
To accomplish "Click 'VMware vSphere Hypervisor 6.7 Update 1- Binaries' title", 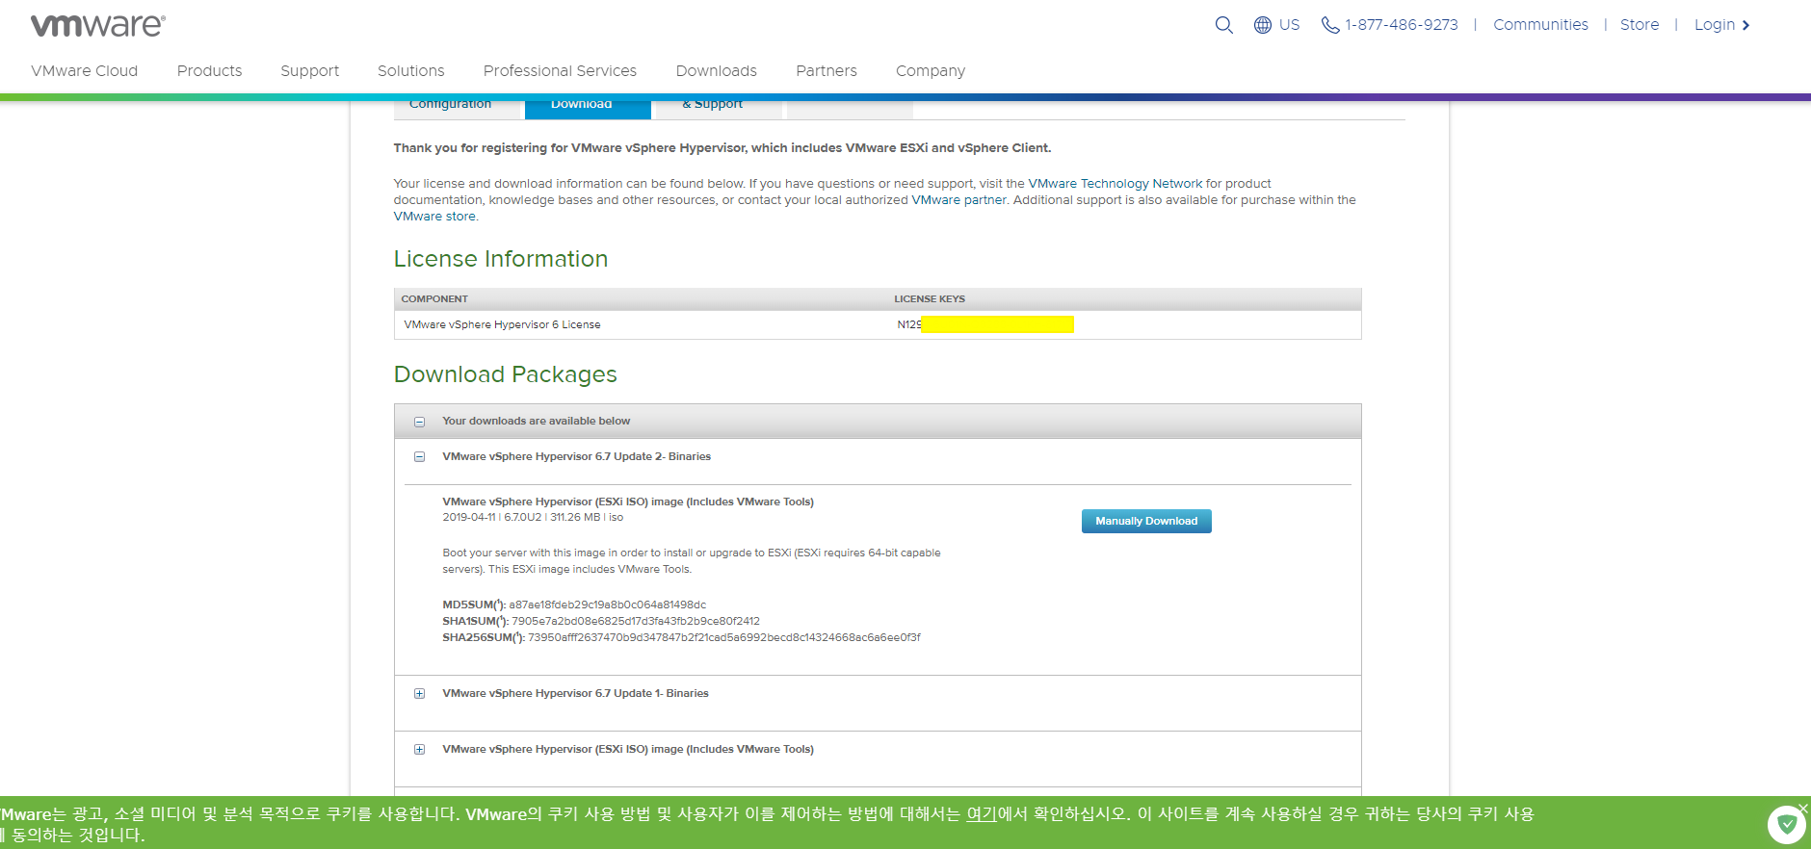I will coord(575,694).
